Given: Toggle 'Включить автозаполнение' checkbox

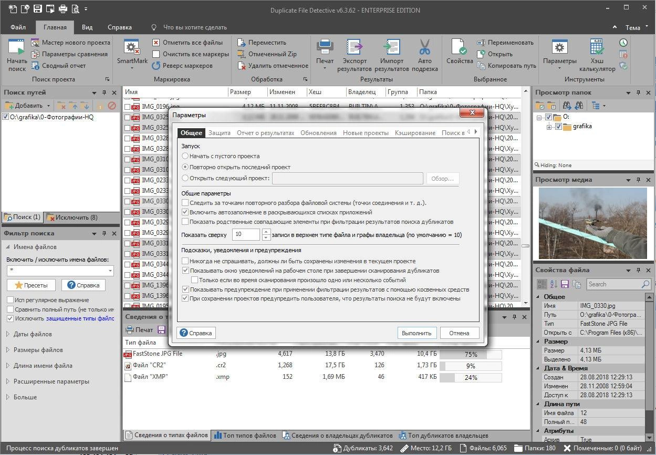Looking at the screenshot, I should pos(185,212).
